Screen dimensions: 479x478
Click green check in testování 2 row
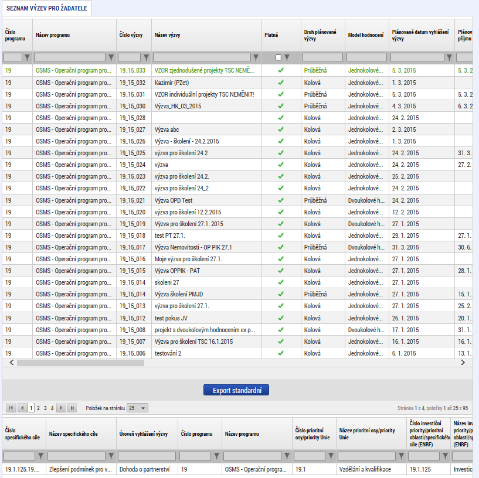point(281,353)
